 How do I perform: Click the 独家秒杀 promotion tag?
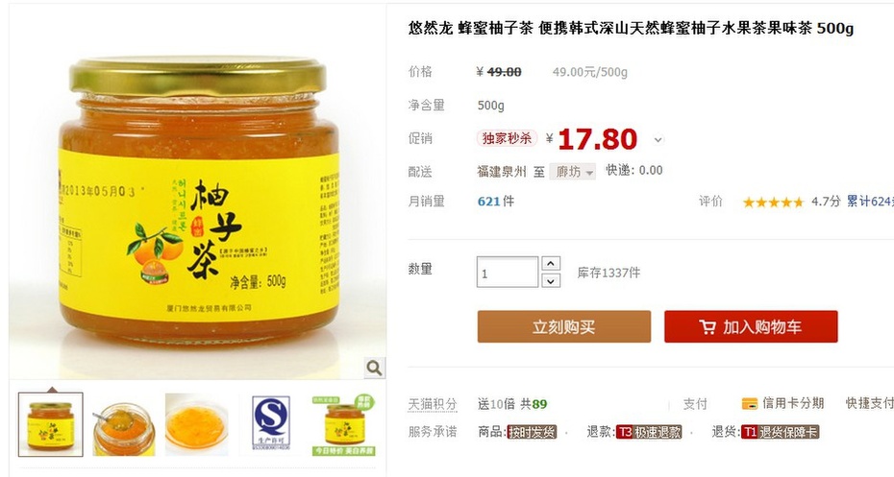tap(507, 138)
